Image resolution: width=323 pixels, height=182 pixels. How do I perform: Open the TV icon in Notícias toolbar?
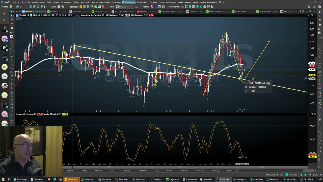click(x=156, y=7)
